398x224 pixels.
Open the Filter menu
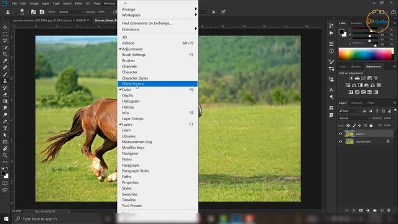[78, 4]
